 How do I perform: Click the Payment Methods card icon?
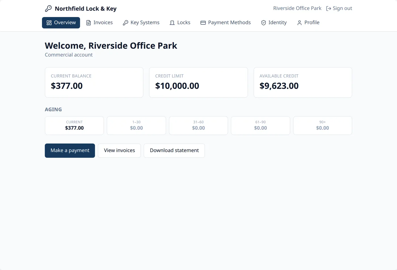[203, 23]
